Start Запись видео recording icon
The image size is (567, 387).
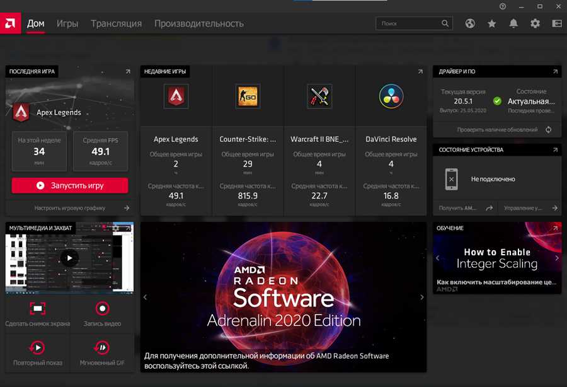point(102,308)
